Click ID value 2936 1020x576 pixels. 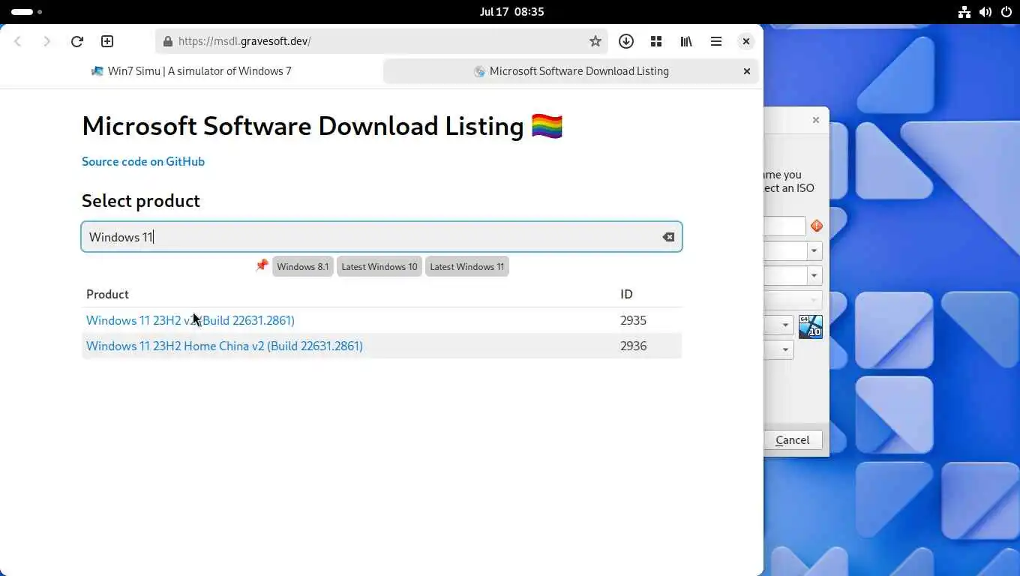coord(633,346)
